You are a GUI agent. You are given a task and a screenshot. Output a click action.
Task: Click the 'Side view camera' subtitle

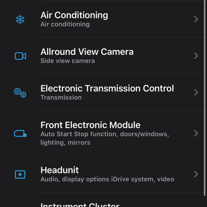68,61
